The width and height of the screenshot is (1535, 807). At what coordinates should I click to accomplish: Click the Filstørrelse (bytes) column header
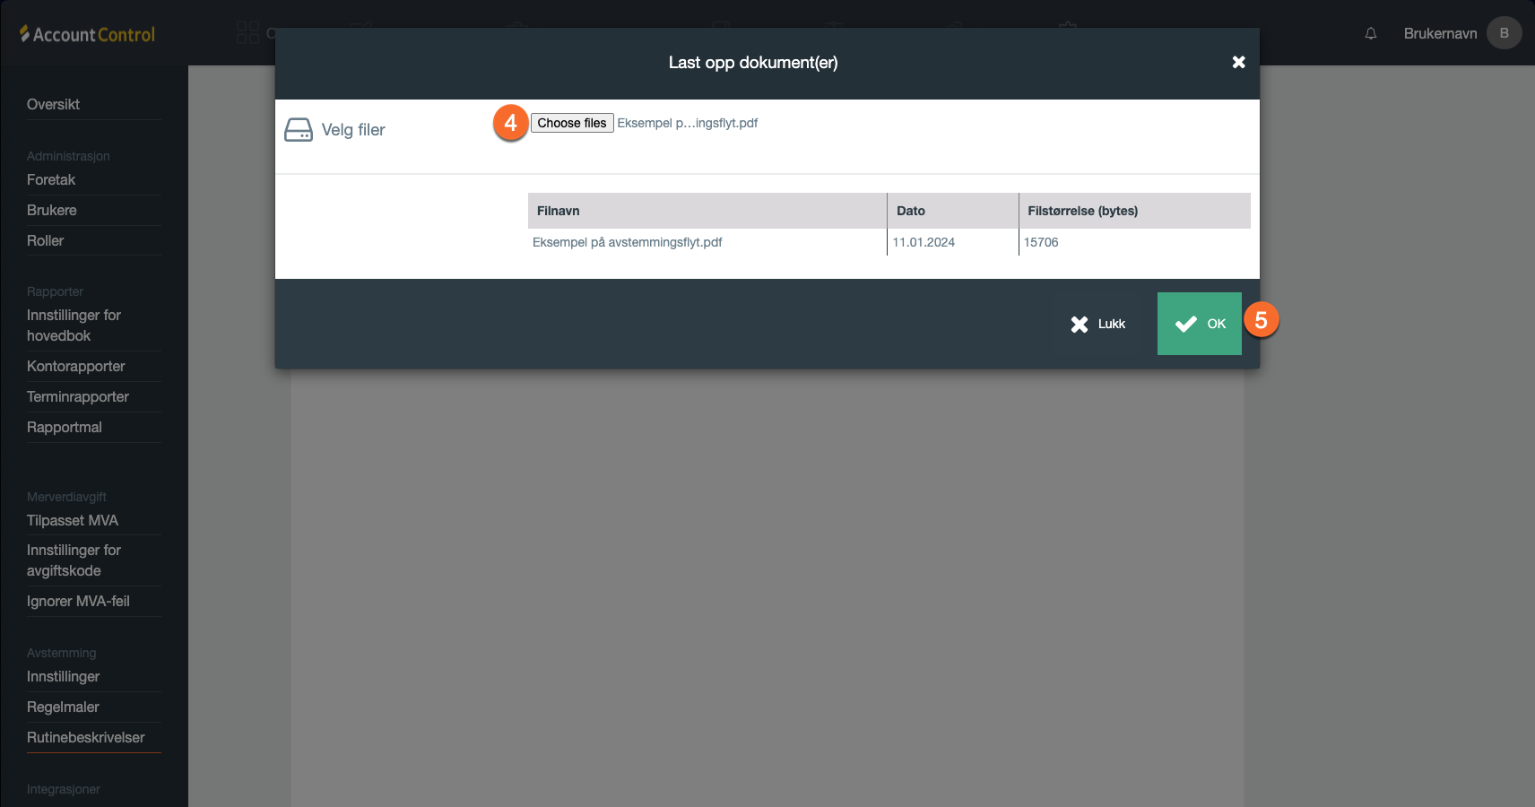coord(1082,211)
